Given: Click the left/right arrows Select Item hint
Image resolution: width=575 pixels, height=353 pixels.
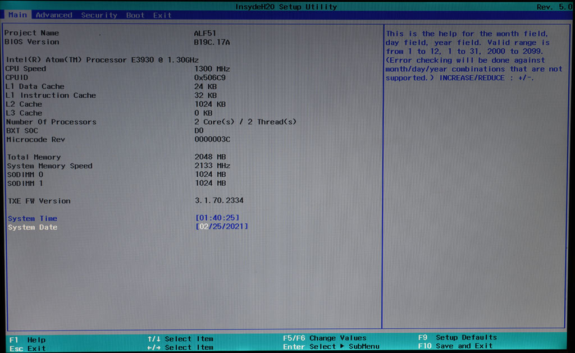Looking at the screenshot, I should tap(180, 347).
